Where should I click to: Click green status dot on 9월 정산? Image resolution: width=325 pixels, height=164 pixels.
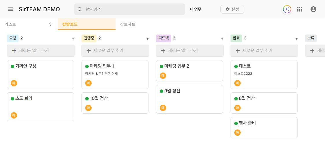click(161, 91)
